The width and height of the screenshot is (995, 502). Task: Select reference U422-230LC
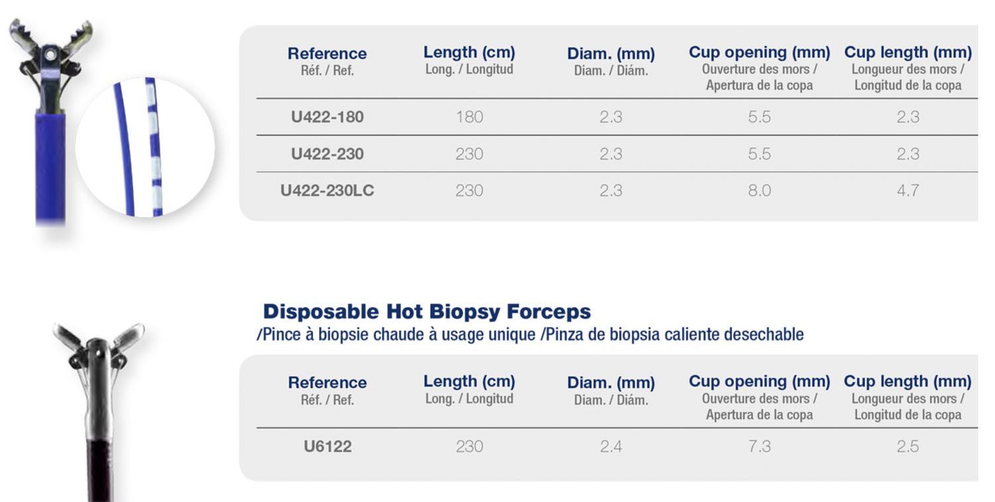pyautogui.click(x=327, y=191)
